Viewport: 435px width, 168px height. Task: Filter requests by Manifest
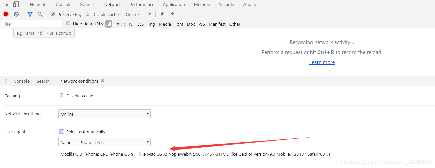[217, 24]
